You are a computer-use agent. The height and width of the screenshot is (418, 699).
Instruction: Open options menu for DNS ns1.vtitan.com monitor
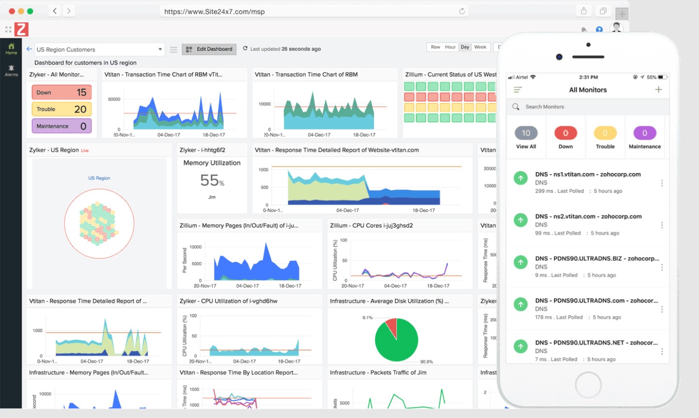[x=662, y=183]
